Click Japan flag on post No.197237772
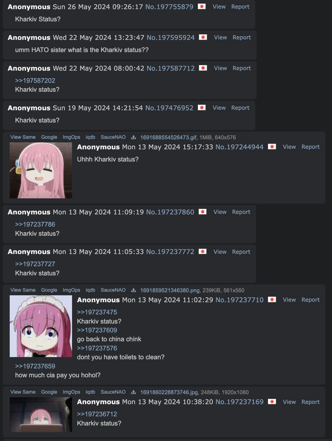This screenshot has width=332, height=441. [x=203, y=251]
